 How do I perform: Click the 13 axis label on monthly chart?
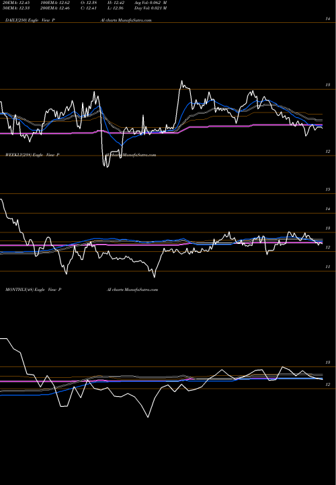pyautogui.click(x=328, y=362)
